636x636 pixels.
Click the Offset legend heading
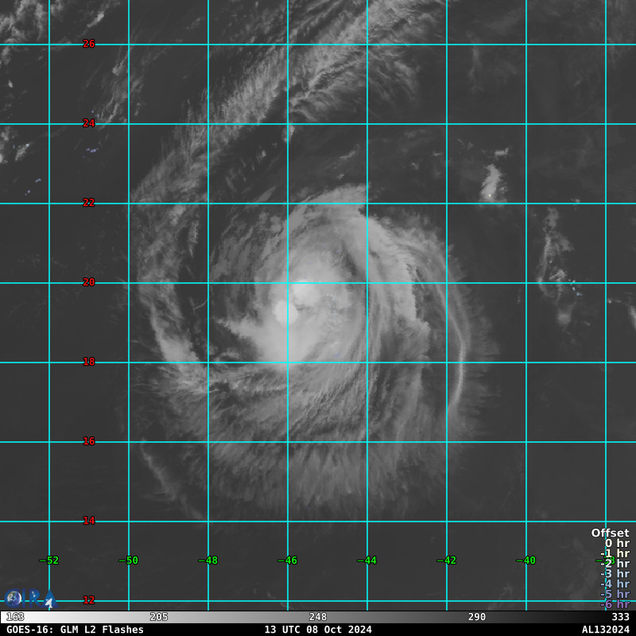(x=610, y=533)
